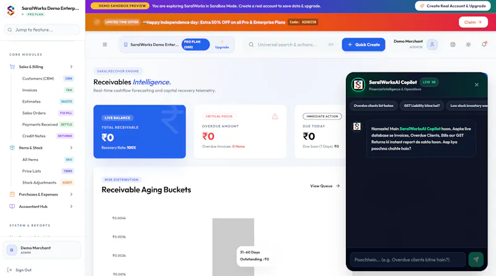Click the Copilot send message icon
The height and width of the screenshot is (276, 496).
tap(476, 259)
